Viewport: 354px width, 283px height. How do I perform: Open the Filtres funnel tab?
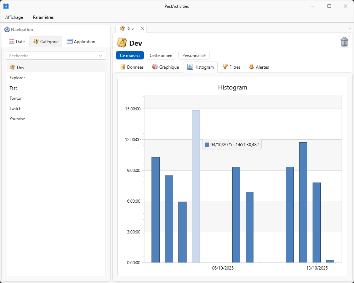pos(231,67)
